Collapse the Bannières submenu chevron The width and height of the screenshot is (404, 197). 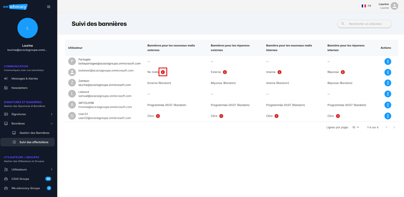[52, 123]
